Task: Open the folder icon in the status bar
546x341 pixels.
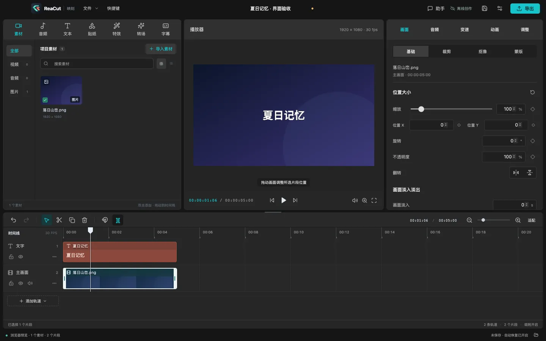Action: tap(536, 335)
